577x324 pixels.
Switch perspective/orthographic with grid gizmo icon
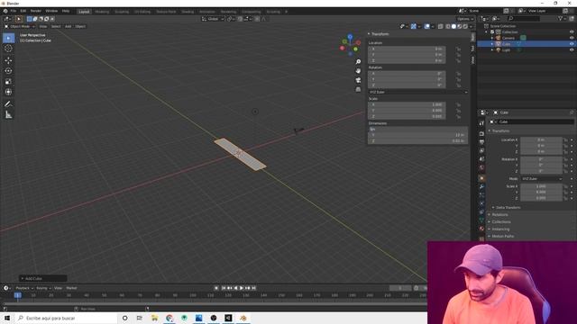358,89
